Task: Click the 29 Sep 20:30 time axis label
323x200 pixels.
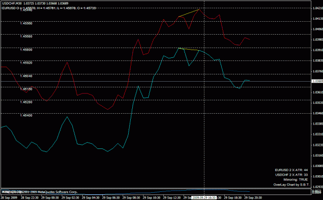Action: 253,198
